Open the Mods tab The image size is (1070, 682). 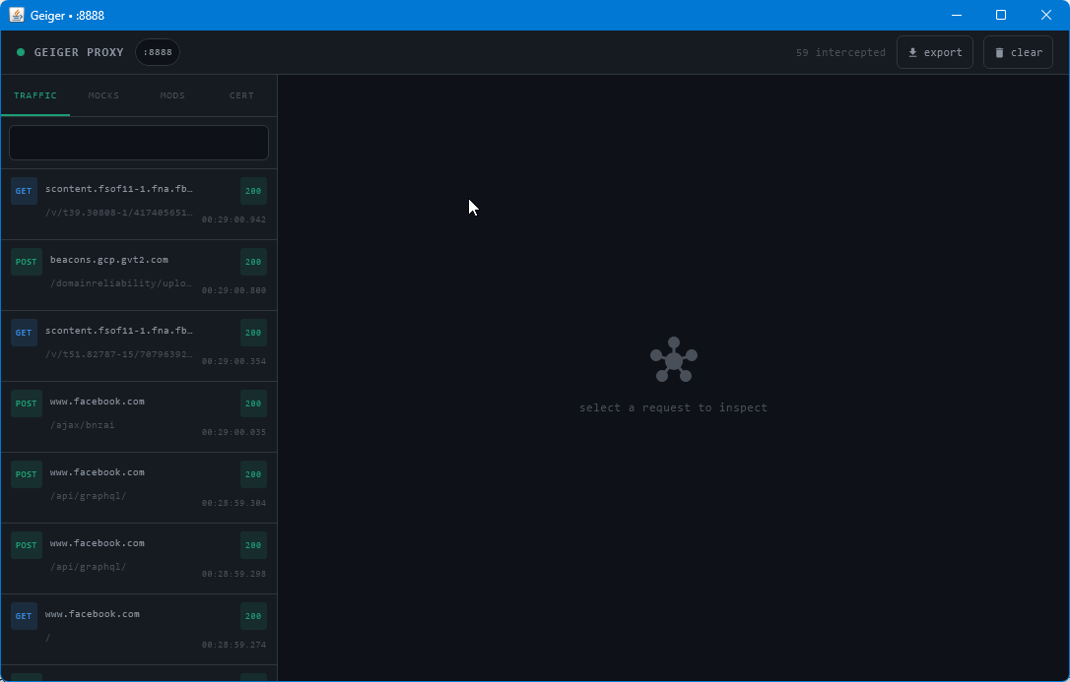pyautogui.click(x=172, y=95)
